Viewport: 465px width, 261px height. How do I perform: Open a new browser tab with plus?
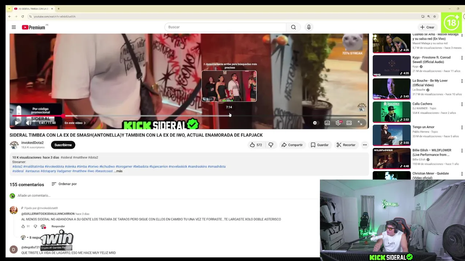[58, 9]
